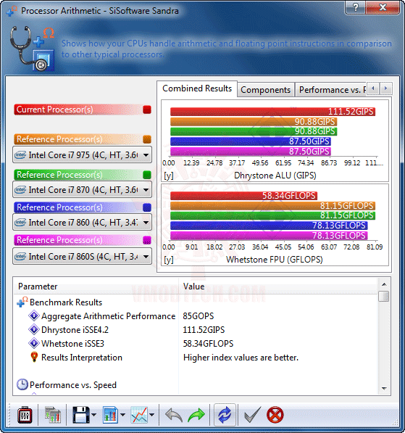The image size is (405, 433).
Task: Click the help question mark button
Action: coord(355,7)
